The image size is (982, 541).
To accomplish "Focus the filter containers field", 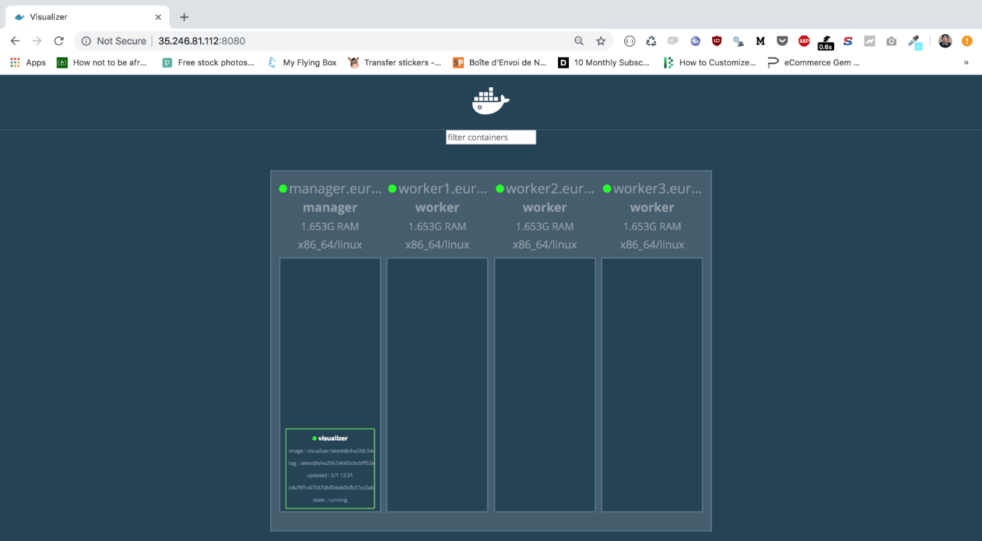I will coord(491,137).
